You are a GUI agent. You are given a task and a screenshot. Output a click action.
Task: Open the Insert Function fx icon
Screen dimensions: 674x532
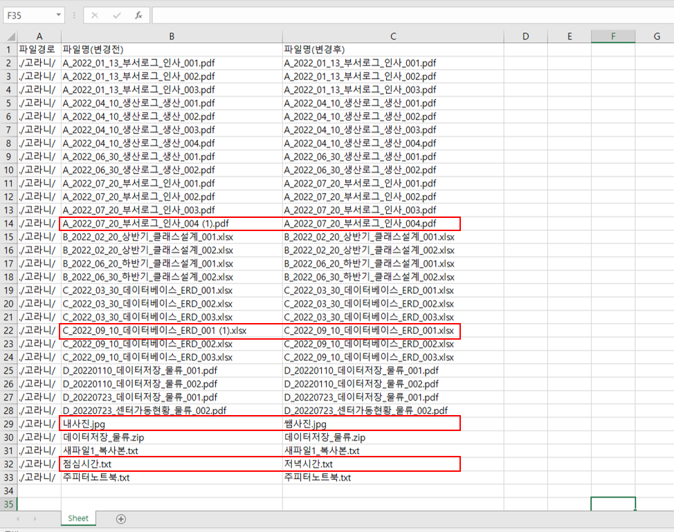coord(138,15)
